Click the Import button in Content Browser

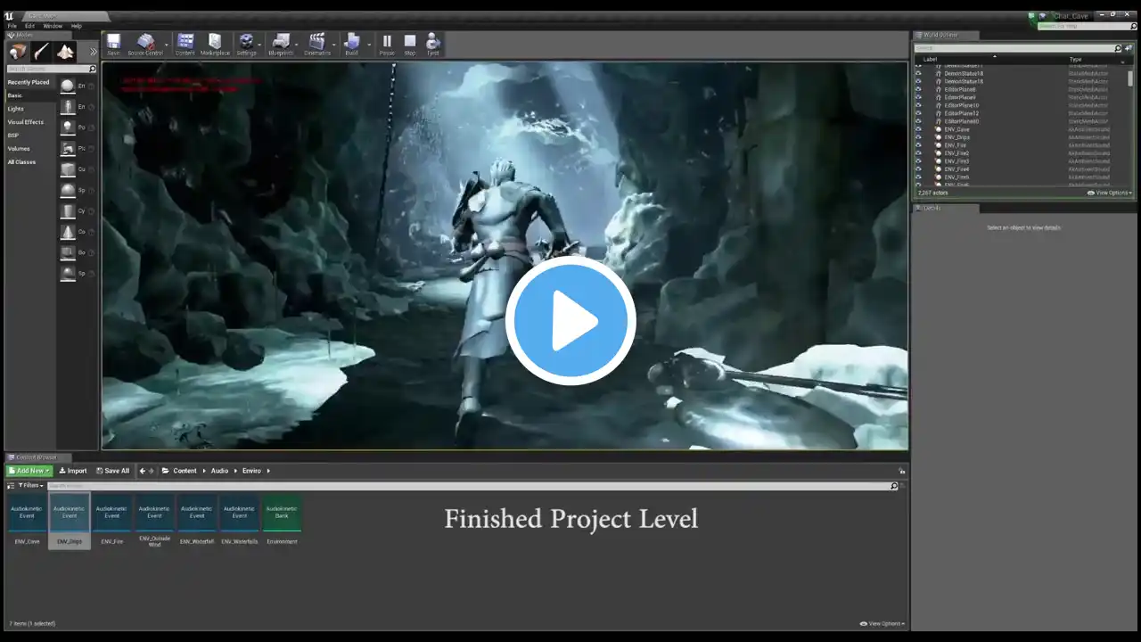[x=73, y=471]
